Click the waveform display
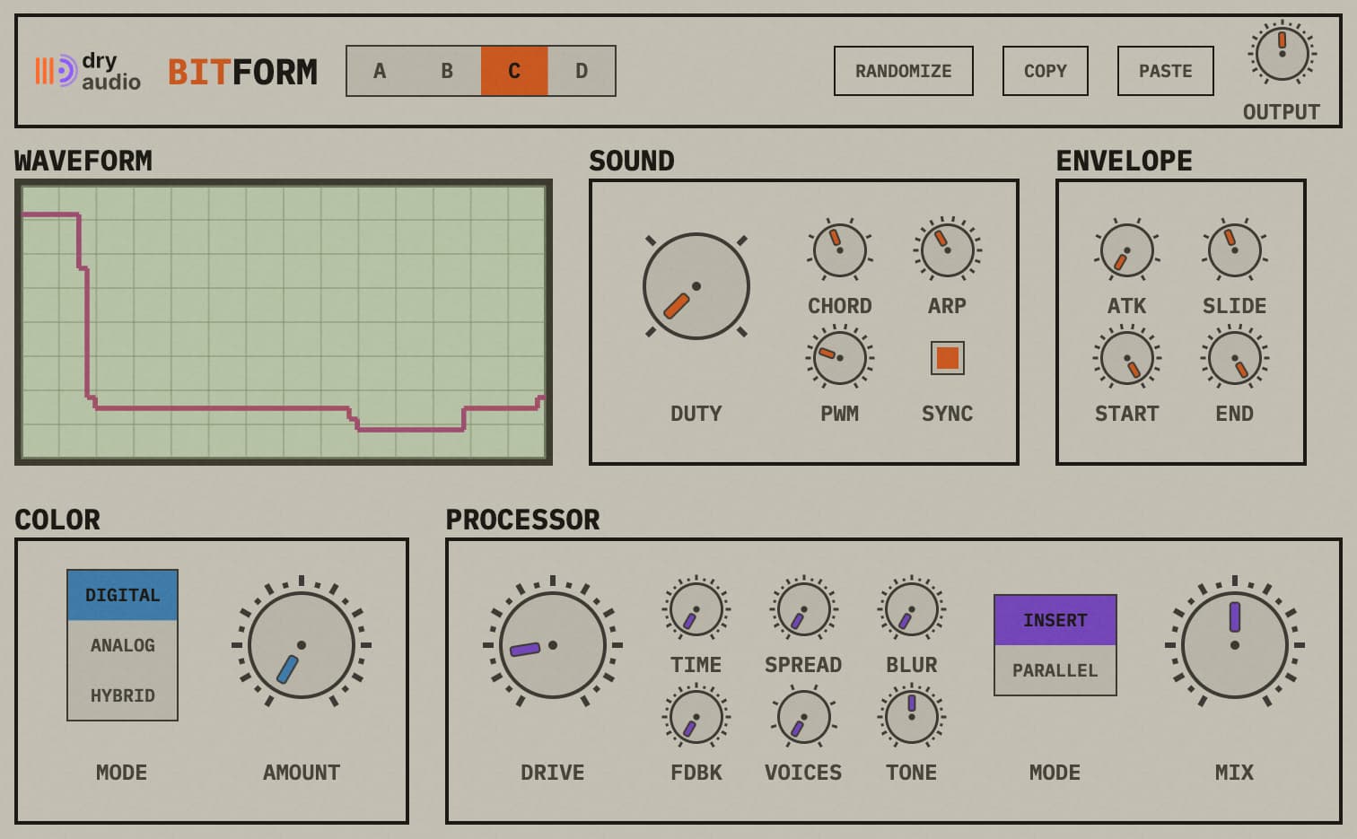Screen dimensions: 1357x839 [284, 322]
